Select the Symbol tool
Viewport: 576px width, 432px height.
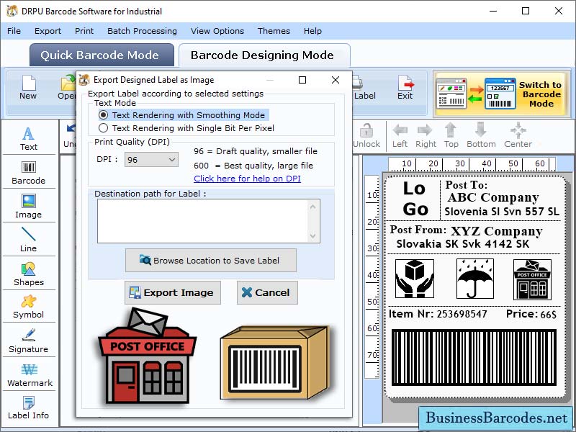[x=29, y=308]
